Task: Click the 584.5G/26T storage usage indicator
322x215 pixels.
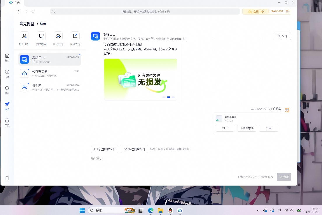Action: [x=277, y=11]
